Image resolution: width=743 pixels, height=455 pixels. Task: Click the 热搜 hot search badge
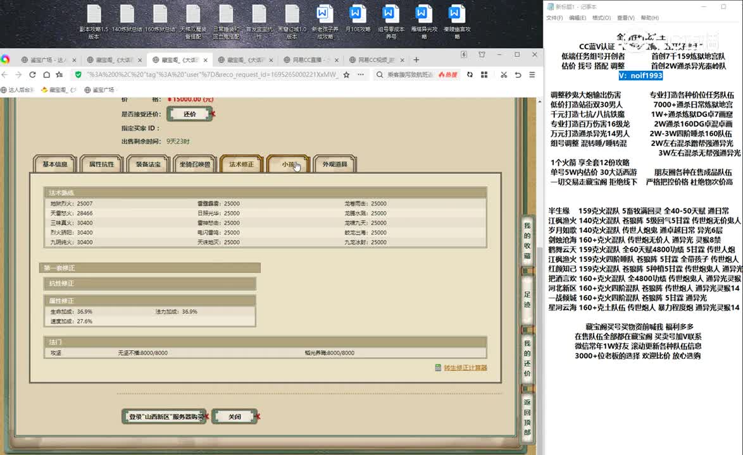448,75
